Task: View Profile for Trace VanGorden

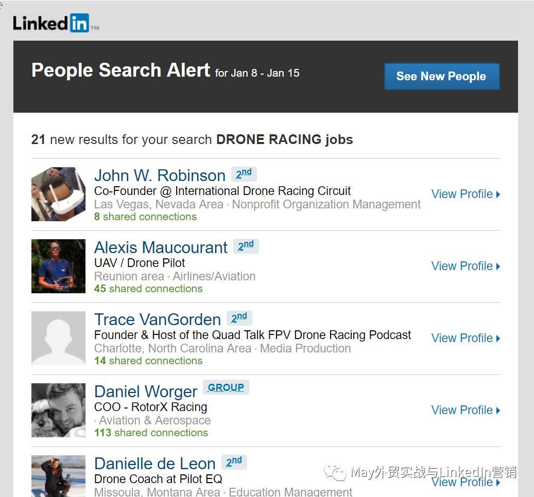Action: (x=466, y=338)
